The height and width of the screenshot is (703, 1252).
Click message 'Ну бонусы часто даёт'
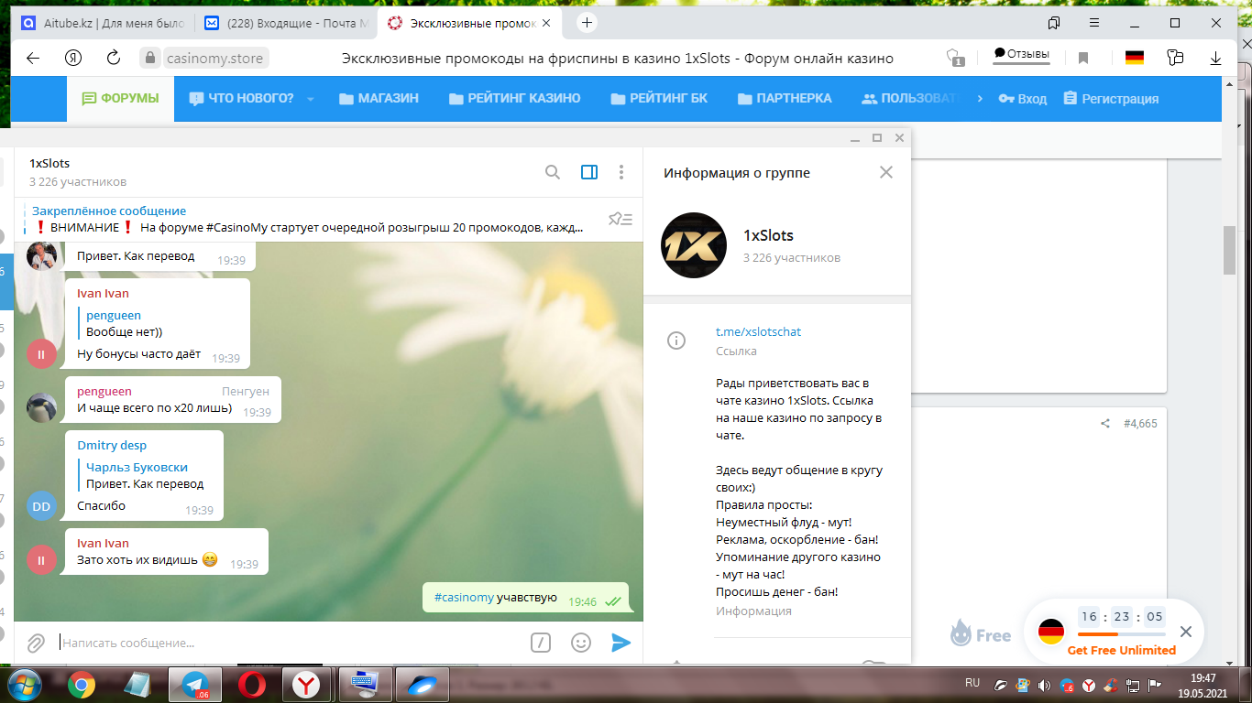pyautogui.click(x=138, y=354)
